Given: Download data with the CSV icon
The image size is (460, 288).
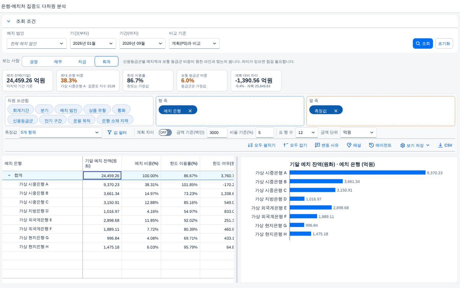Looking at the screenshot, I should point(440,145).
